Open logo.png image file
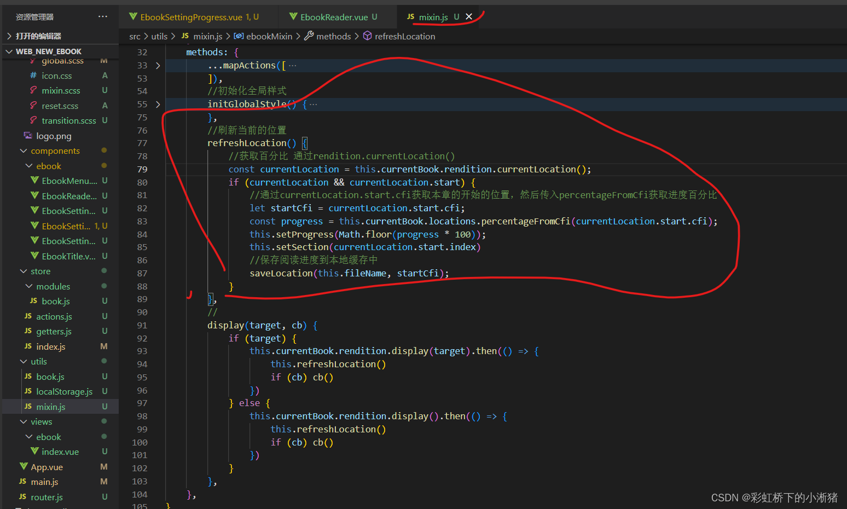Image resolution: width=847 pixels, height=509 pixels. [x=54, y=136]
